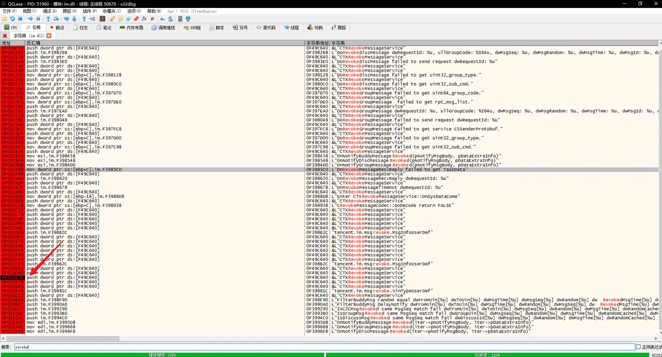Click the vertical scrollbar up arrow

click(x=660, y=43)
